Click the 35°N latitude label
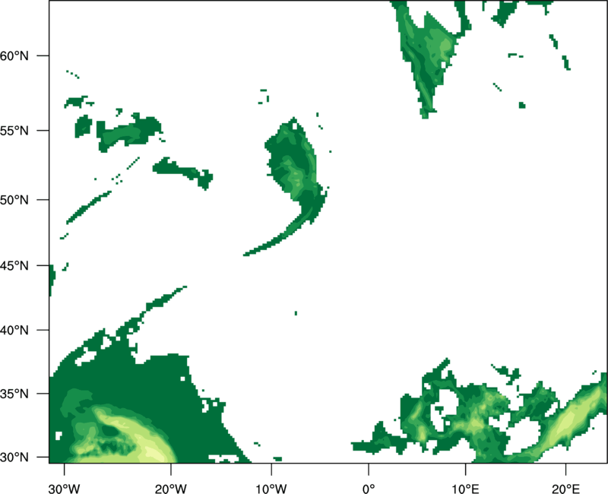Screen dimensions: 608x494 coord(14,394)
